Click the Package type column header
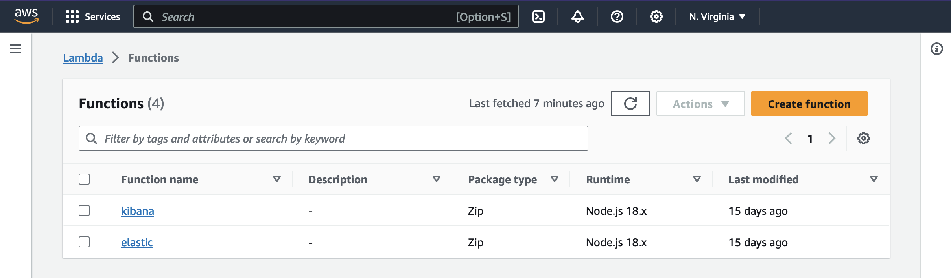Image resolution: width=951 pixels, height=278 pixels. (502, 179)
